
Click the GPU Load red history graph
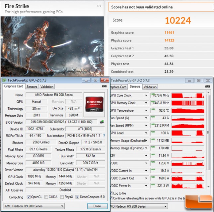pos(188,133)
